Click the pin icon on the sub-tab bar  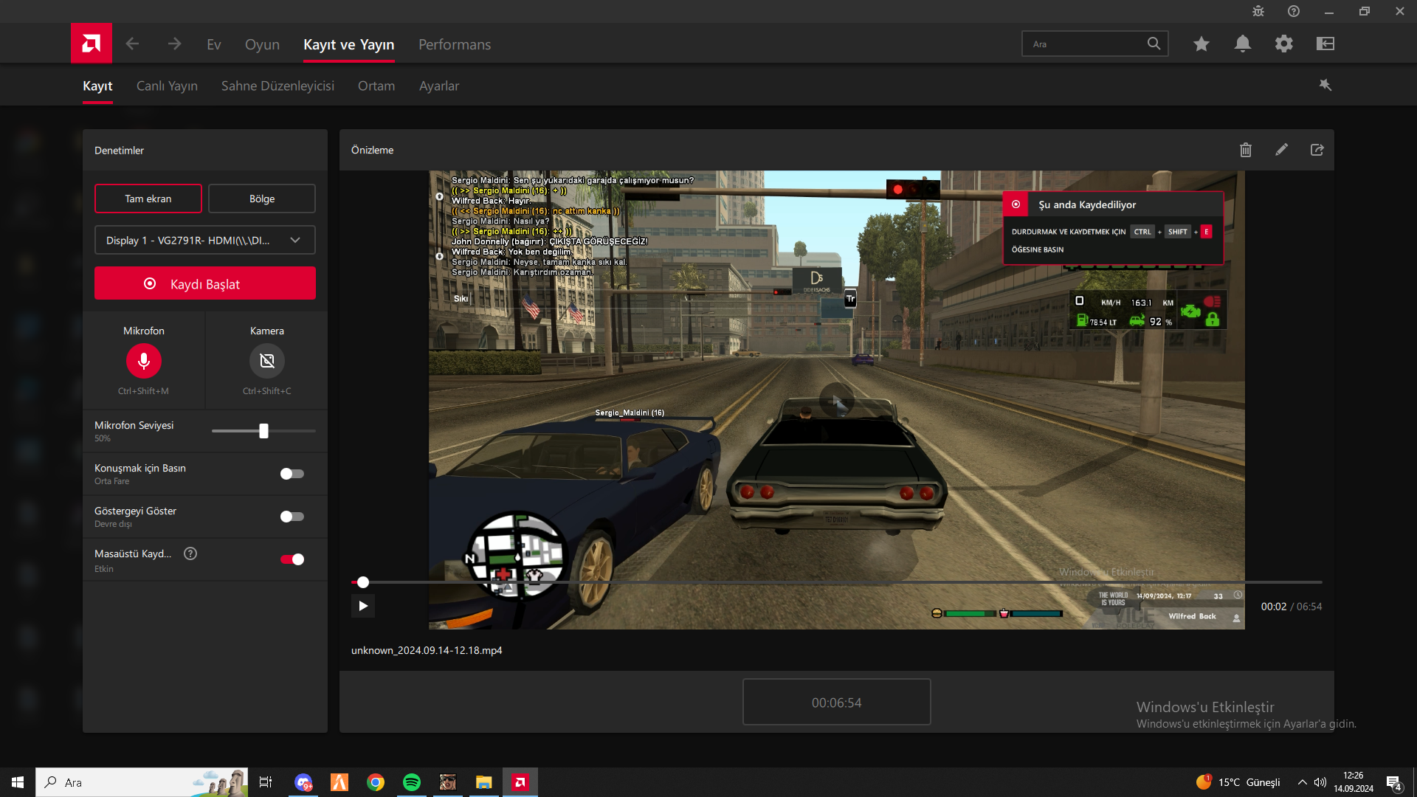coord(1325,86)
